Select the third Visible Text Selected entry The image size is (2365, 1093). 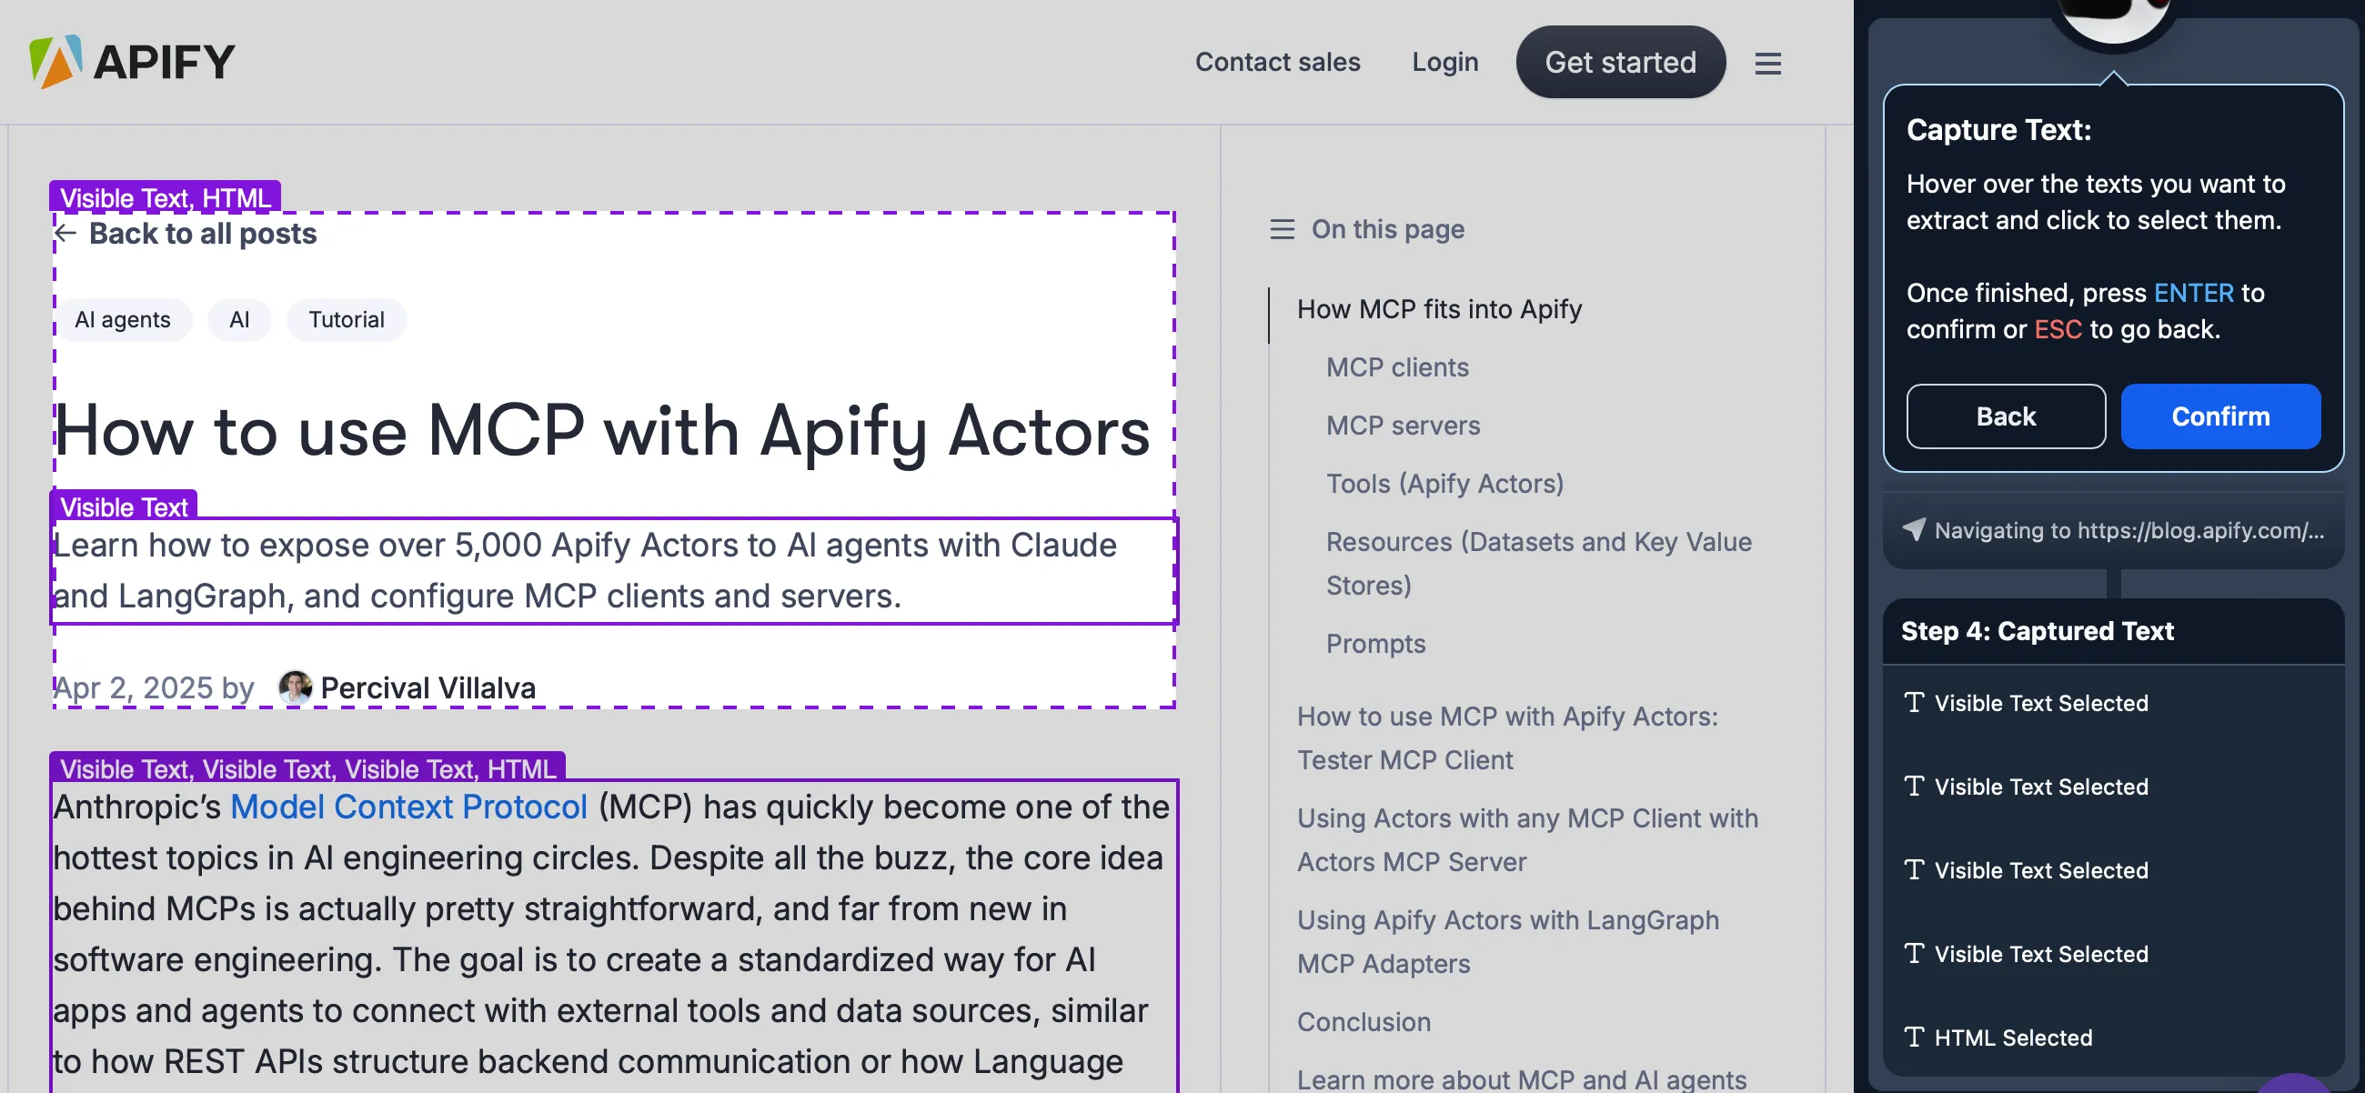pos(2113,870)
